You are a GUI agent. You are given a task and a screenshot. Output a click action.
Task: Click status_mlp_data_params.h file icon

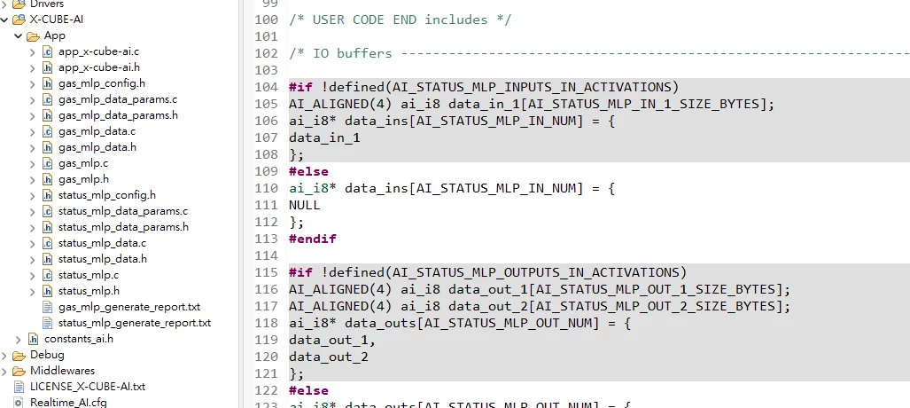(48, 227)
